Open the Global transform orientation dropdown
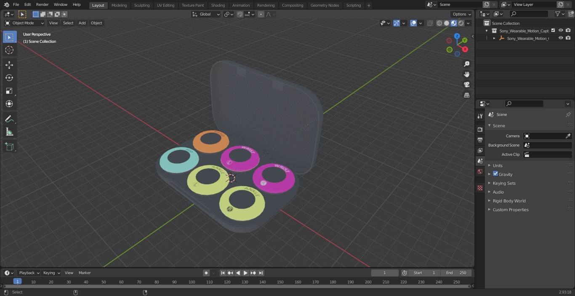The height and width of the screenshot is (296, 575). (x=206, y=14)
